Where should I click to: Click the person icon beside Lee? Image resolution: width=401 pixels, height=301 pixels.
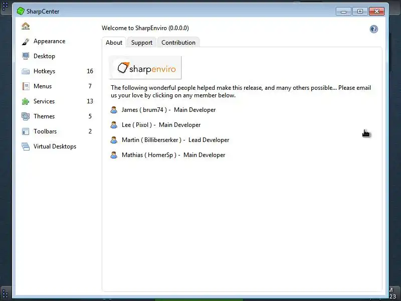[x=114, y=125]
